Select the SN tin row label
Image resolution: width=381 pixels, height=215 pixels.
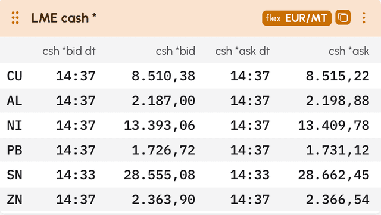[14, 175]
